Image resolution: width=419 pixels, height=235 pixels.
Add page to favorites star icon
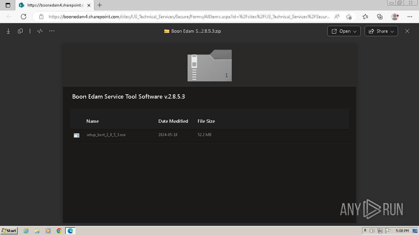point(349,17)
